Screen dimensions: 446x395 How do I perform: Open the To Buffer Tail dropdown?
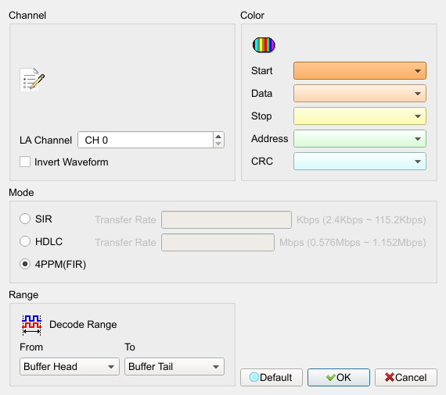[x=174, y=367]
